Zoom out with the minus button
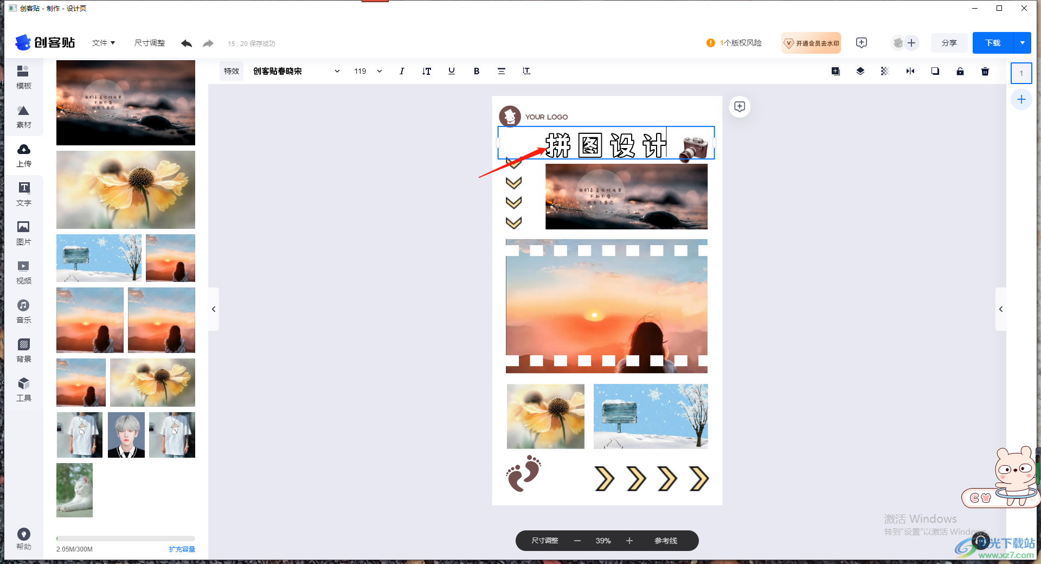This screenshot has width=1041, height=564. pyautogui.click(x=577, y=541)
